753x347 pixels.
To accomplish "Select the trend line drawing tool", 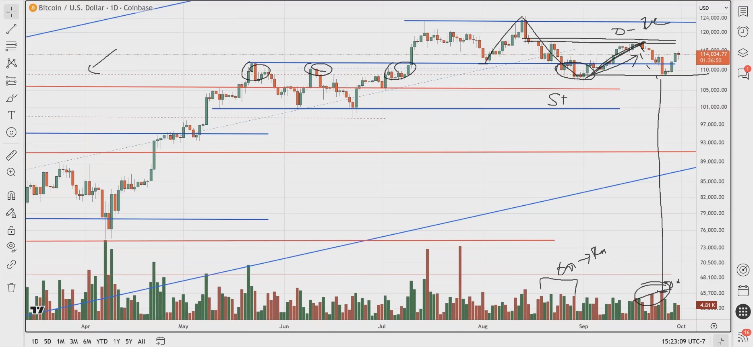I will pos(11,29).
